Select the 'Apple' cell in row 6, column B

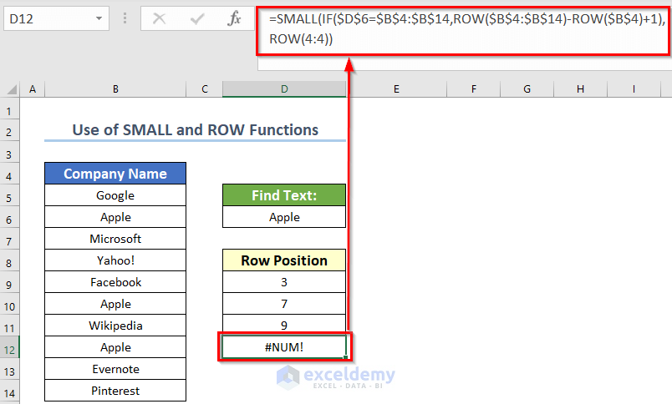[115, 217]
